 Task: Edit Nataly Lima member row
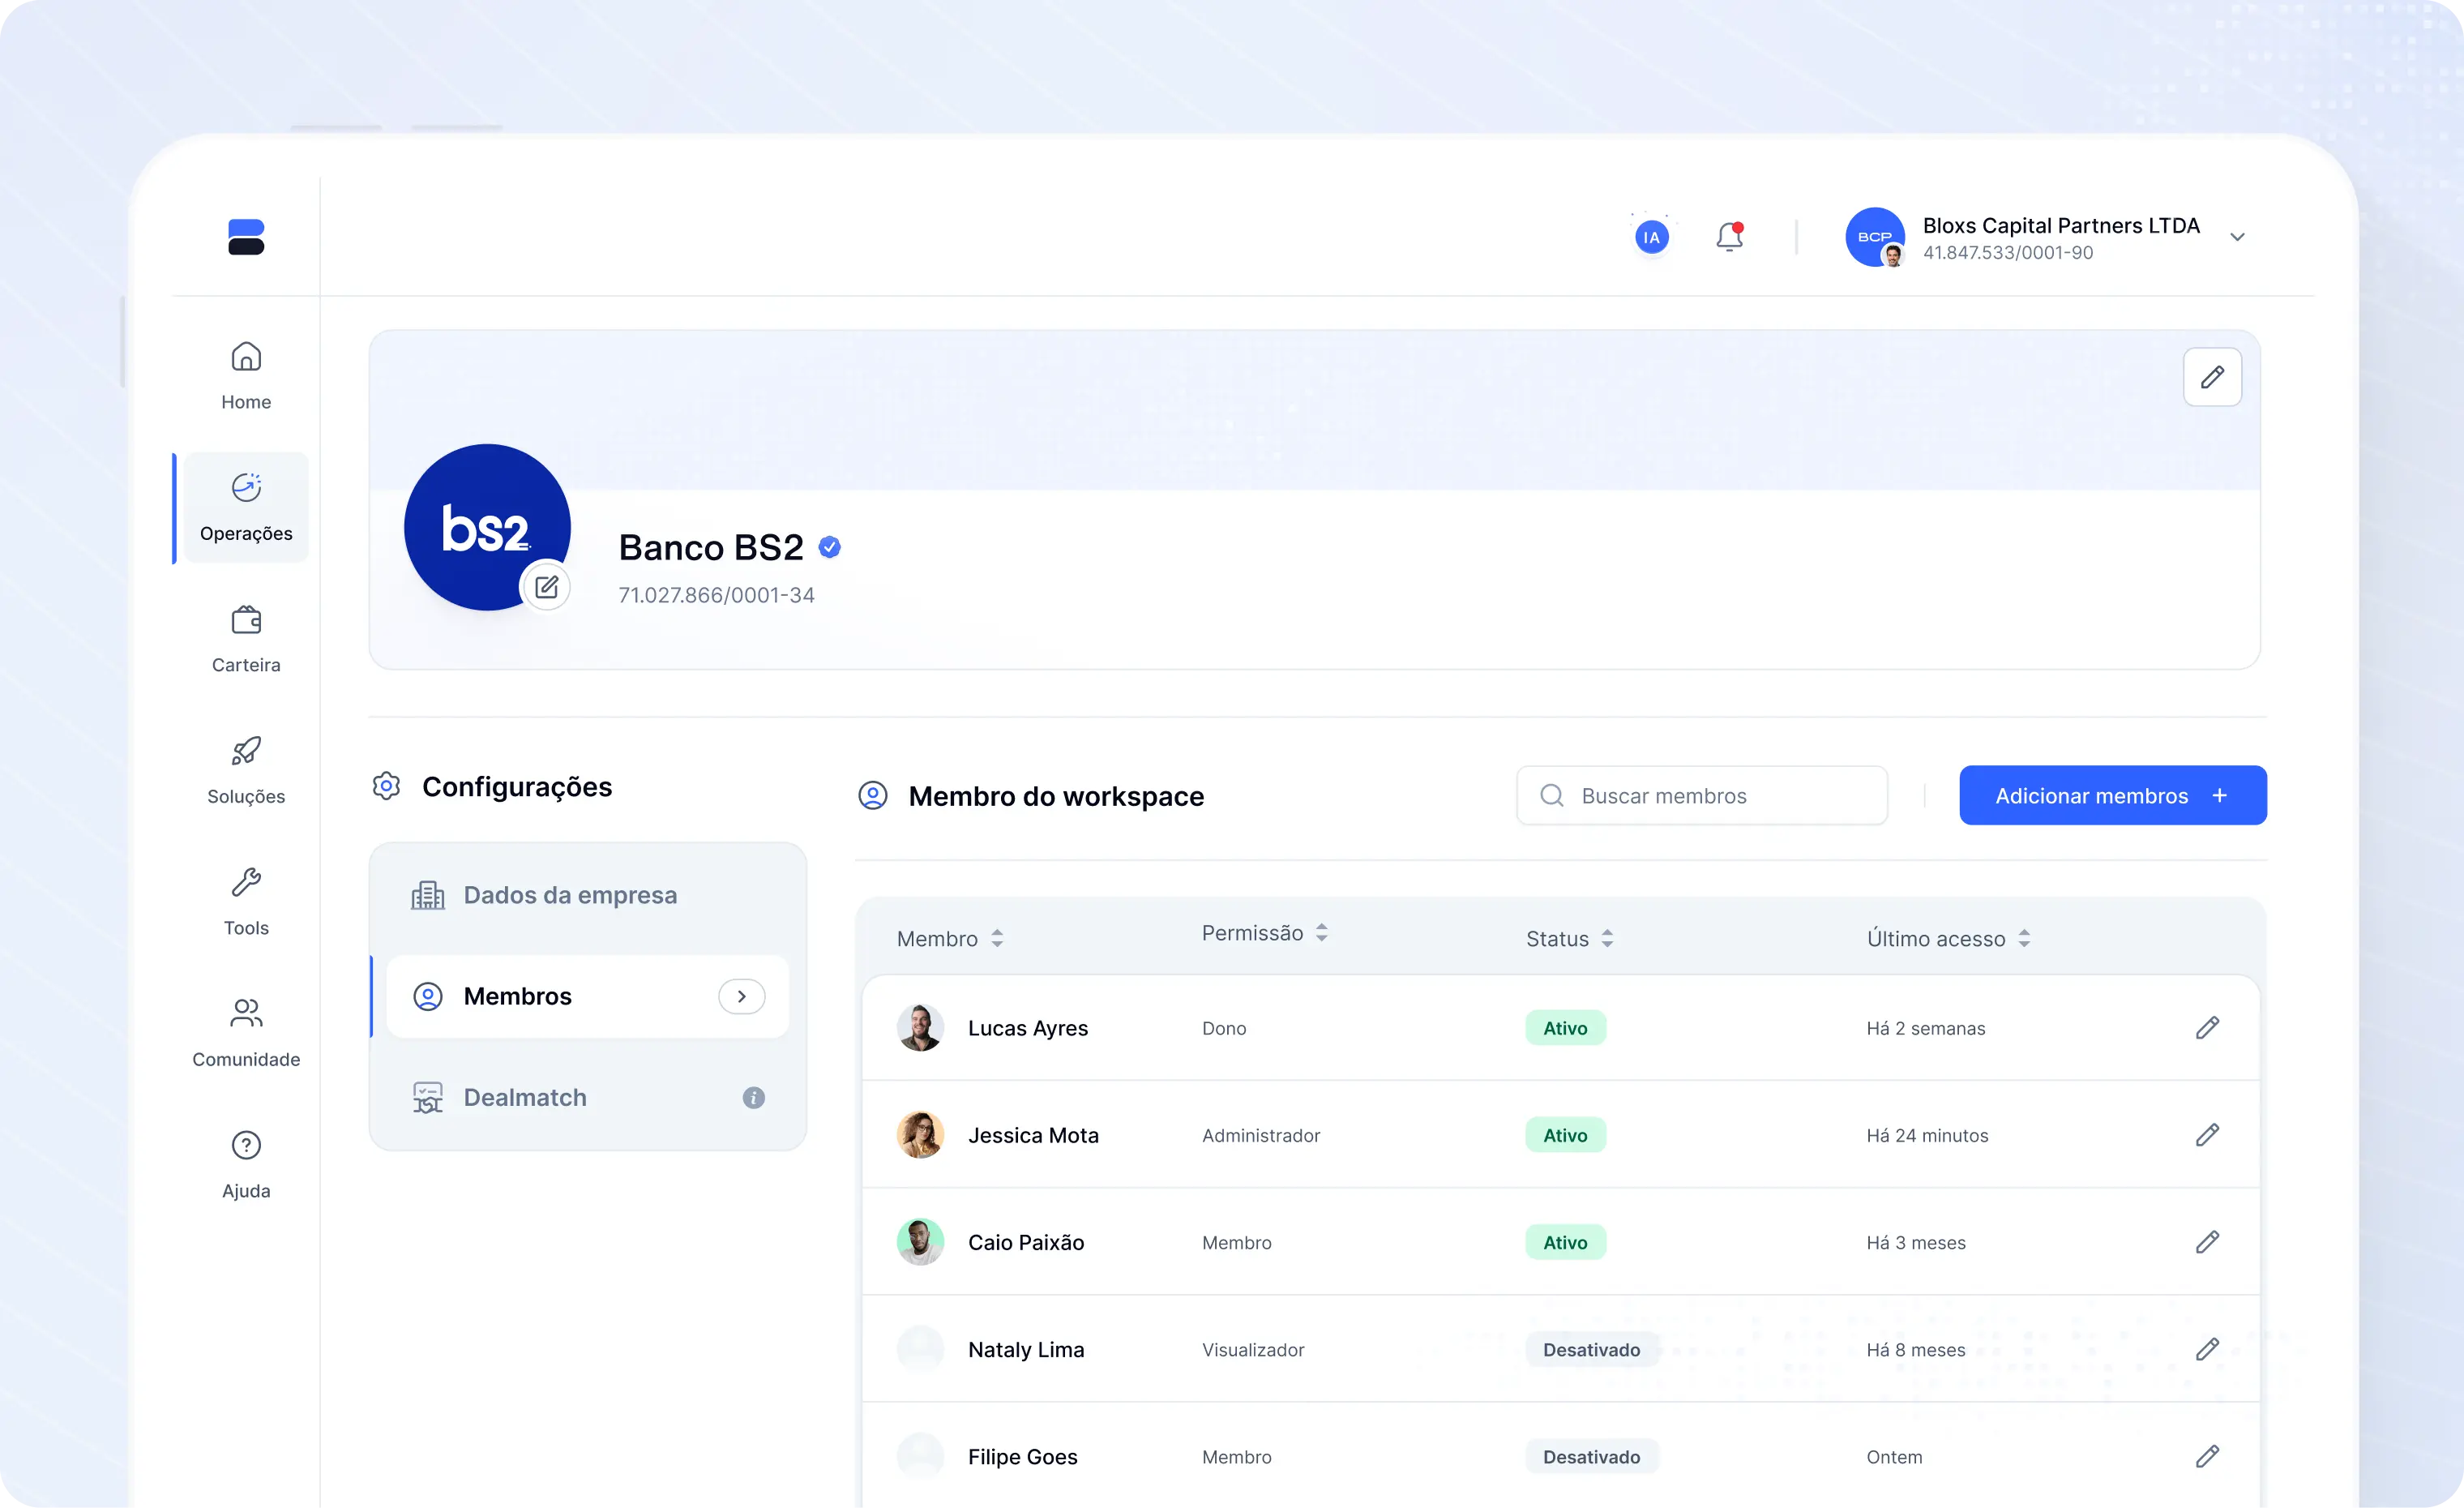click(x=2207, y=1349)
